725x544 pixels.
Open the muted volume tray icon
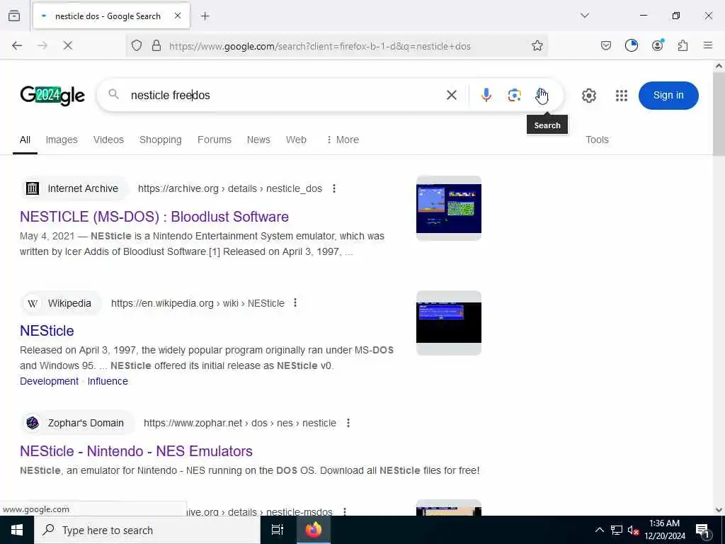coord(632,530)
